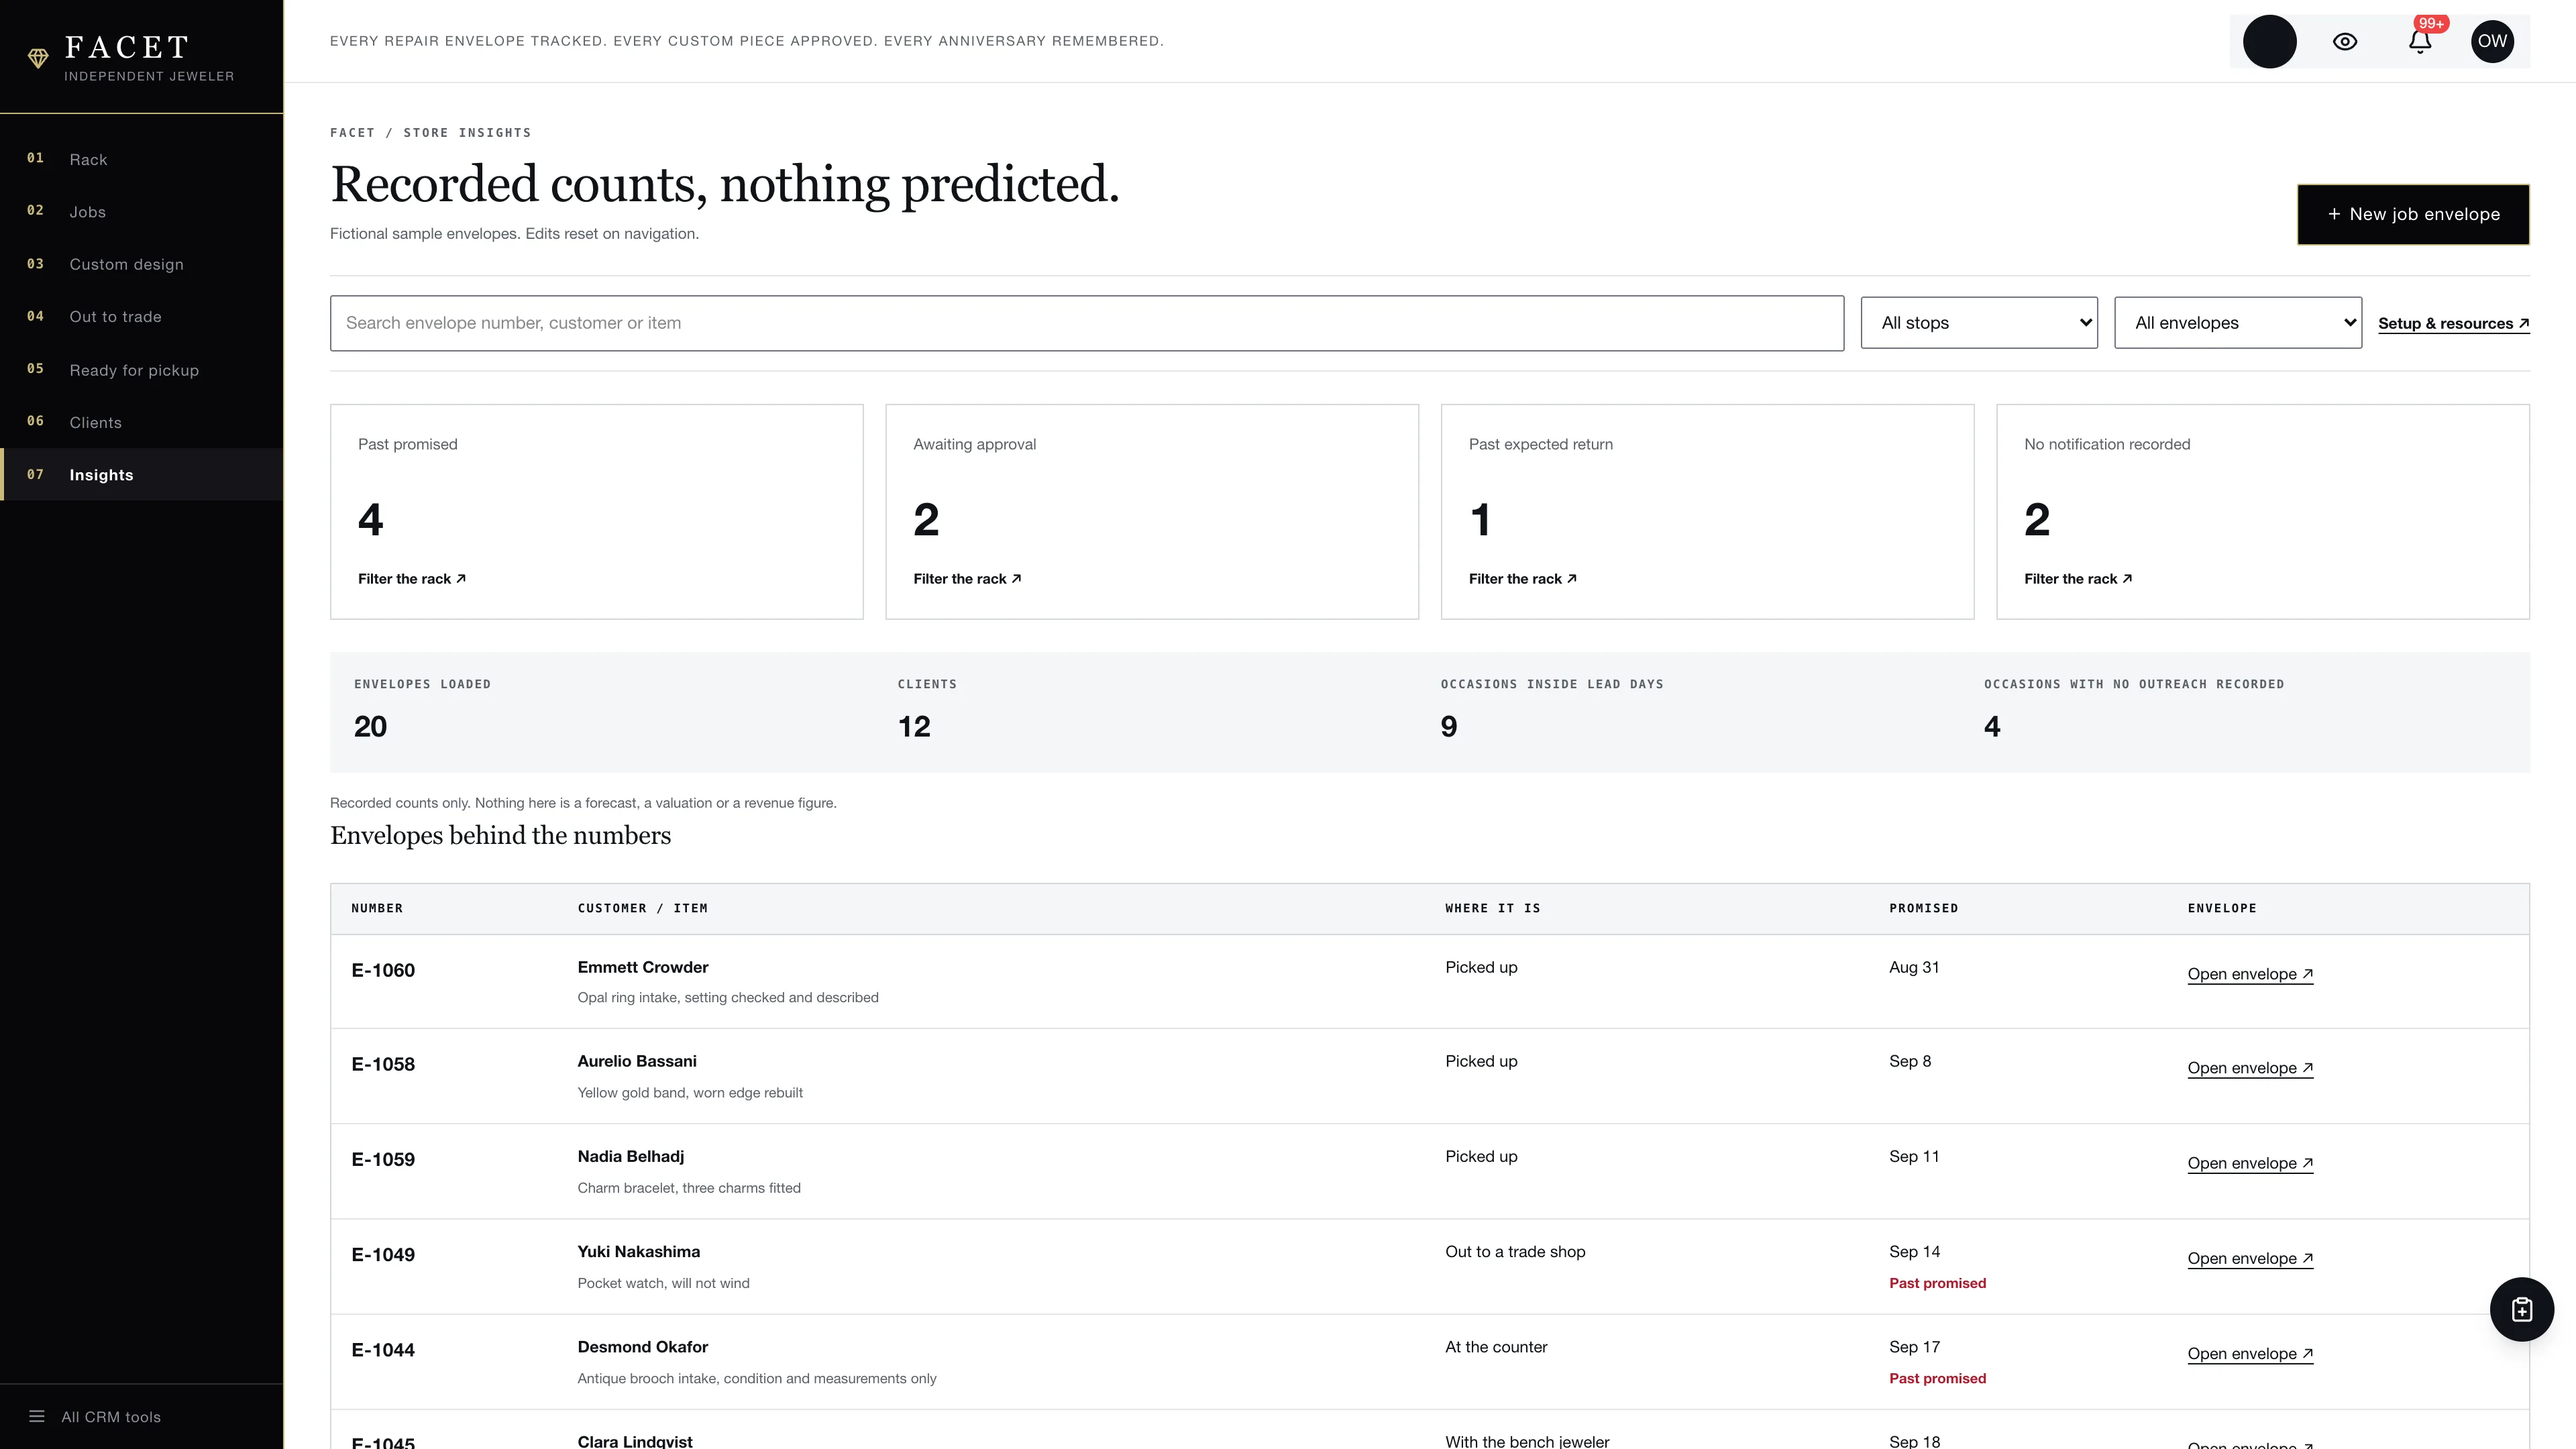Filter the rack for Past promised

click(x=412, y=579)
